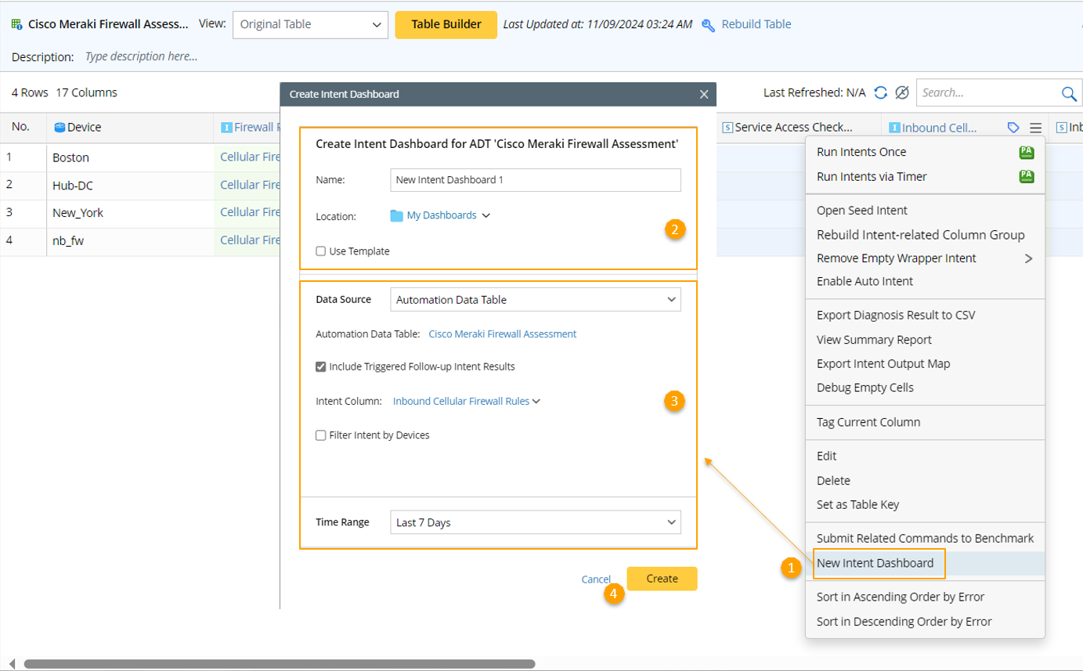Open the View Original Table dropdown
The height and width of the screenshot is (671, 1083).
(x=310, y=24)
